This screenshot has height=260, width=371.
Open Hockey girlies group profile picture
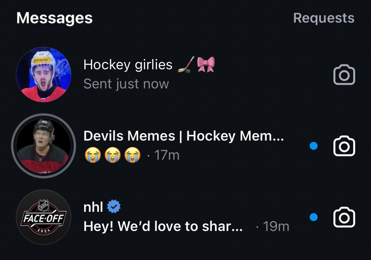tap(44, 75)
